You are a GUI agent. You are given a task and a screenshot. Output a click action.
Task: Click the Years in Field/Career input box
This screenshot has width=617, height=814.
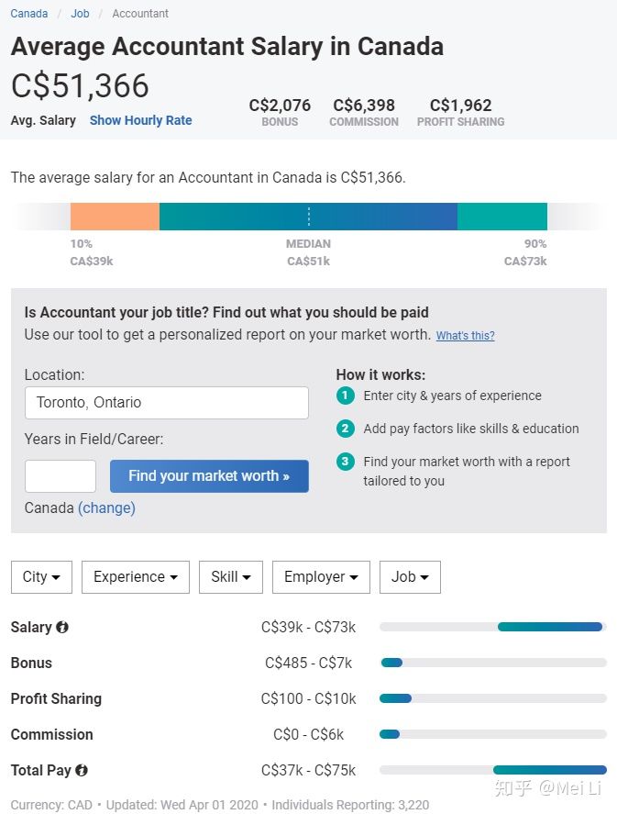60,476
